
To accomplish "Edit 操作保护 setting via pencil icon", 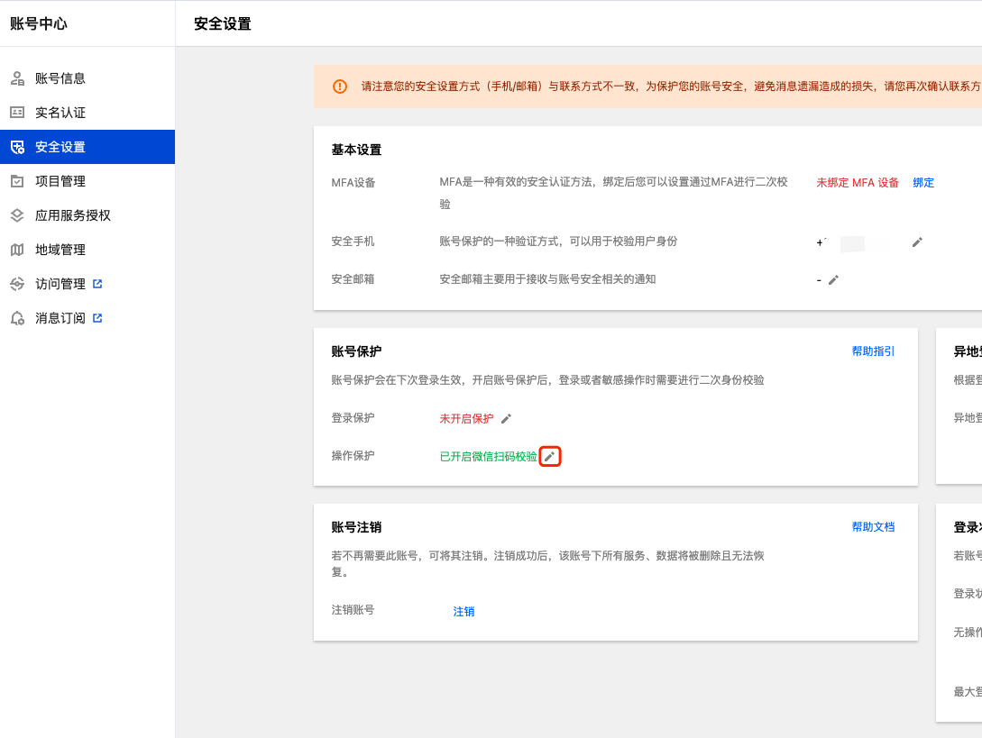I will [x=549, y=456].
